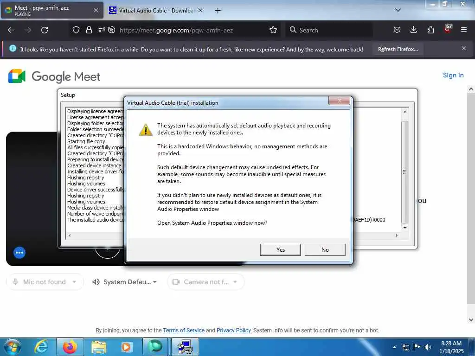Click the setup installer taskbar icon

pyautogui.click(x=185, y=347)
